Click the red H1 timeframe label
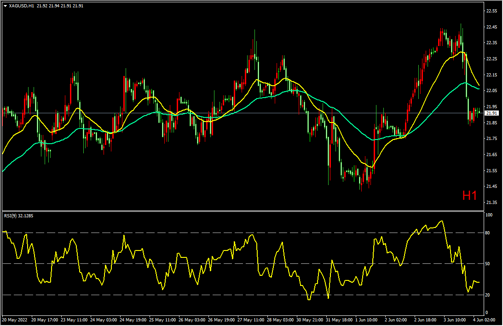Screen dimensions: 503x326 470,195
